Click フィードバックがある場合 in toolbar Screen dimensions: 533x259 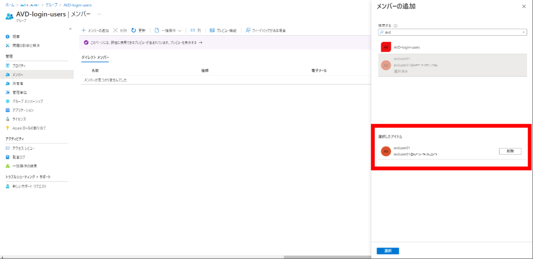point(265,30)
